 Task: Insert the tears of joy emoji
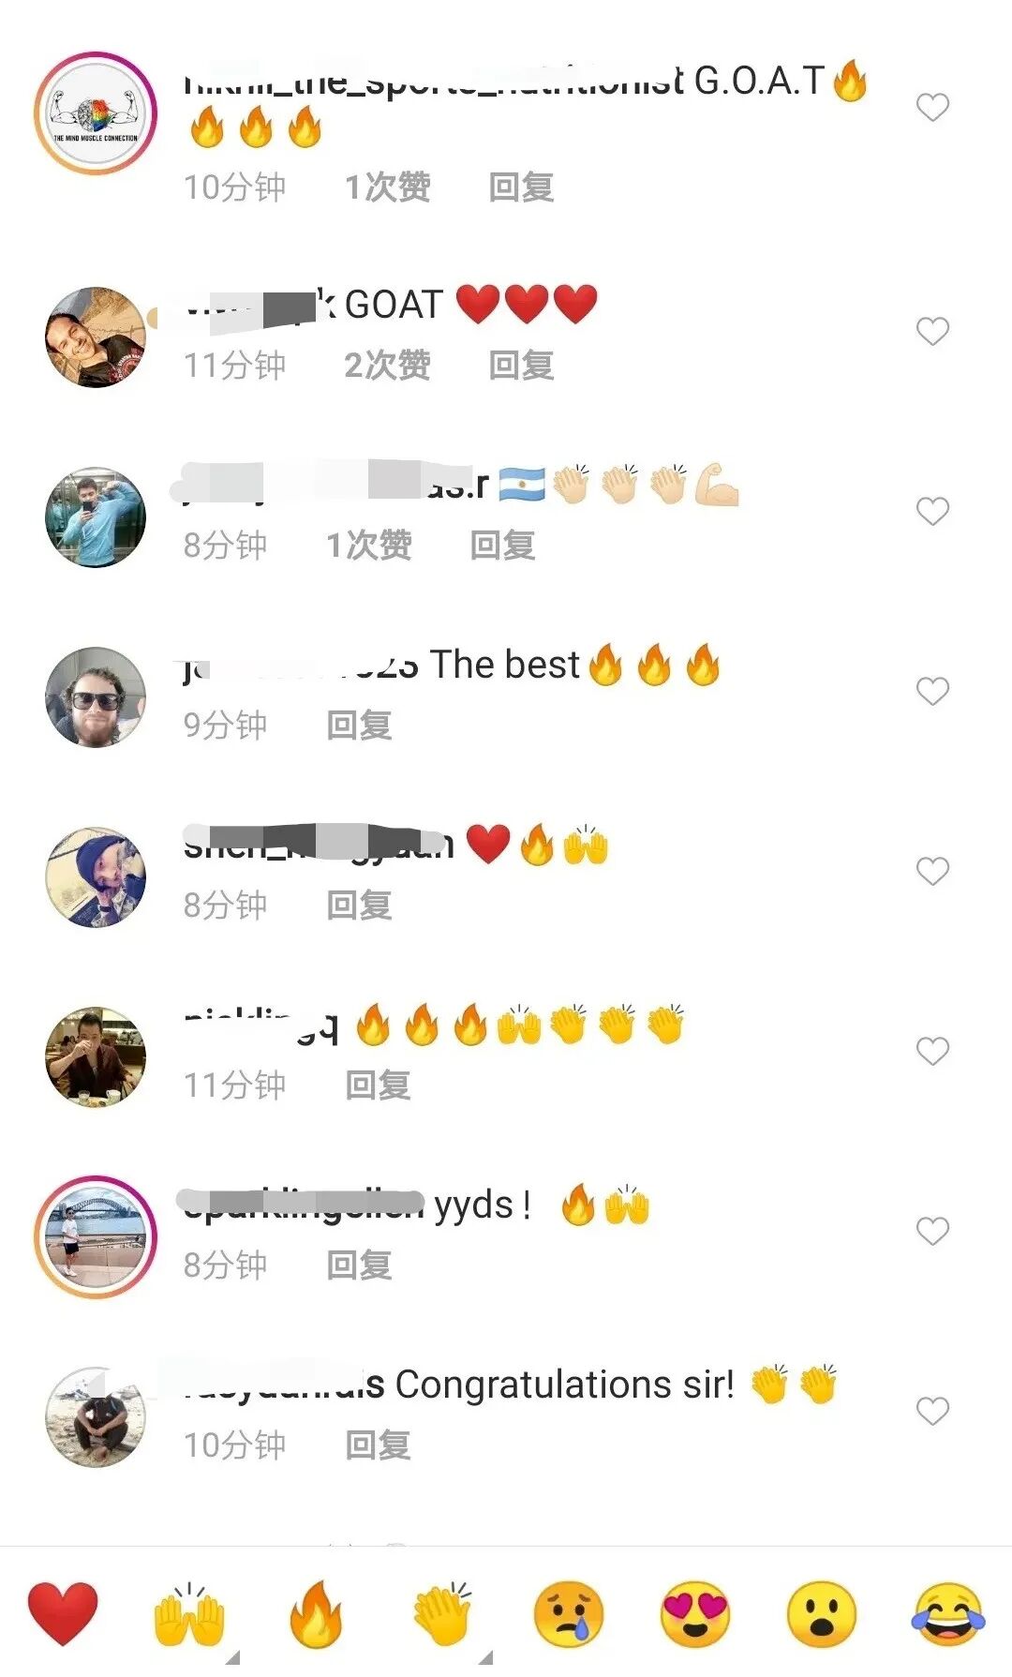coord(948,1614)
